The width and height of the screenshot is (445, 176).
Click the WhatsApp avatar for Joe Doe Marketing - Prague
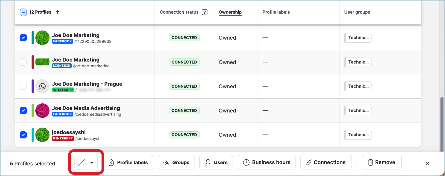click(42, 86)
